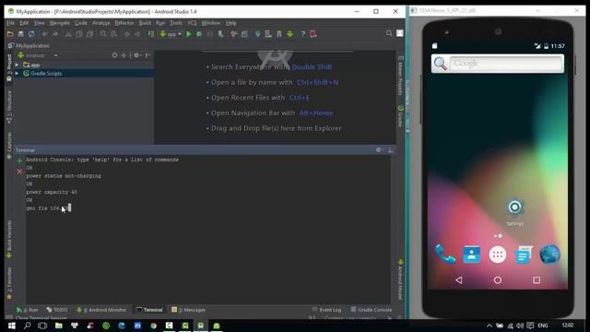590x332 pixels.
Task: Open file with the folder toolbar icon
Action: [10, 34]
